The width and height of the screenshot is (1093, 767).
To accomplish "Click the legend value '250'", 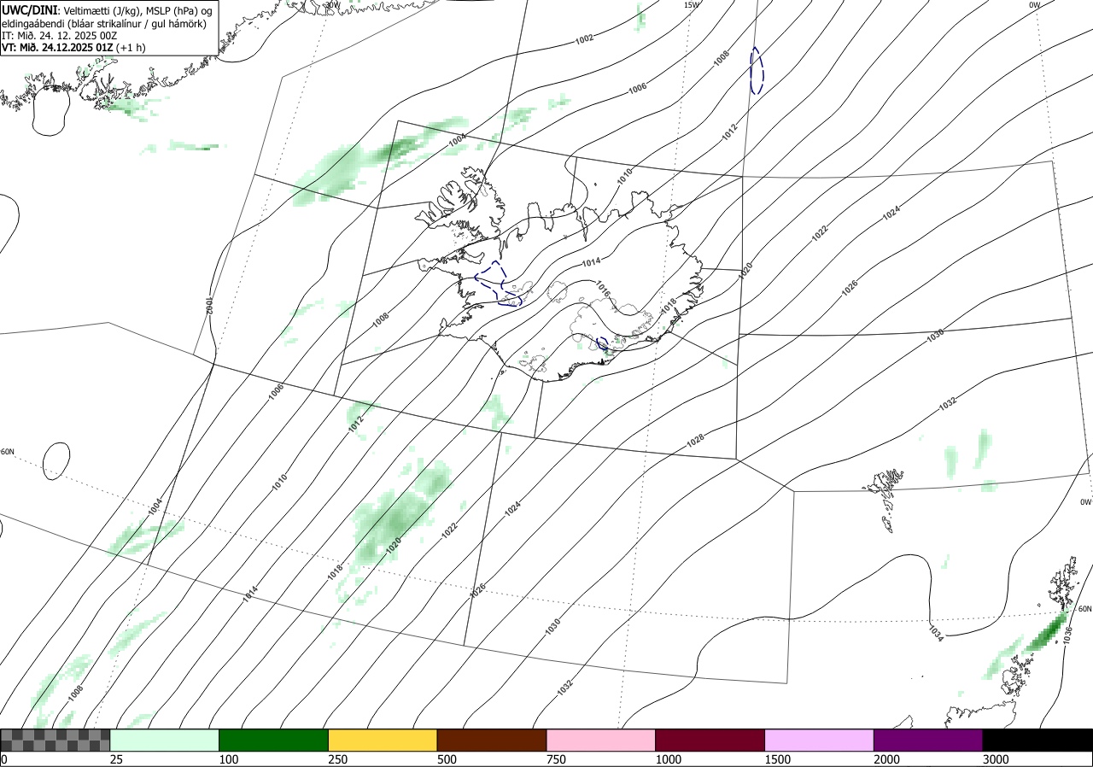I will coord(337,759).
